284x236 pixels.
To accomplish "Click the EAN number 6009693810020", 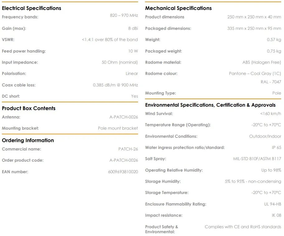I will coord(123,172).
